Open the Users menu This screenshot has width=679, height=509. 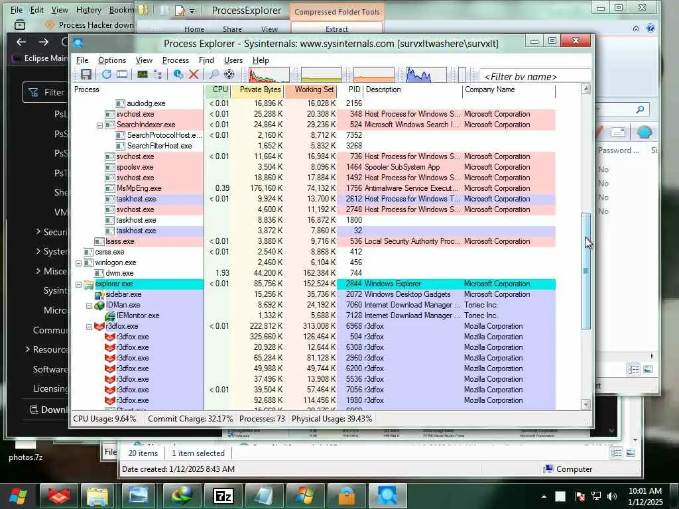233,60
